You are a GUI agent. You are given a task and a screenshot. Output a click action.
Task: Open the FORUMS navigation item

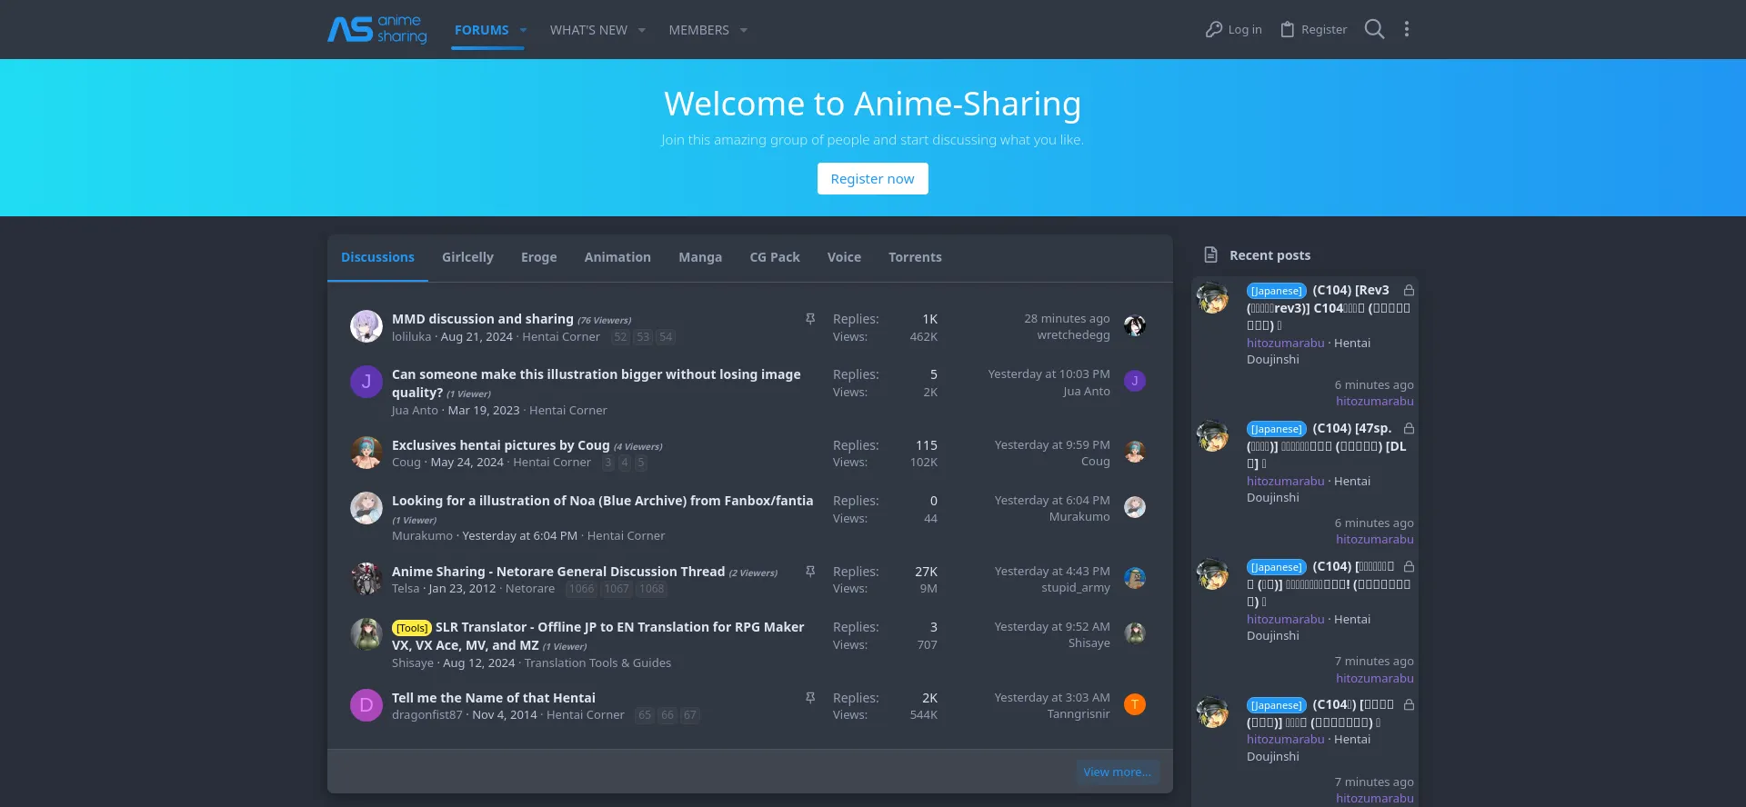point(482,30)
